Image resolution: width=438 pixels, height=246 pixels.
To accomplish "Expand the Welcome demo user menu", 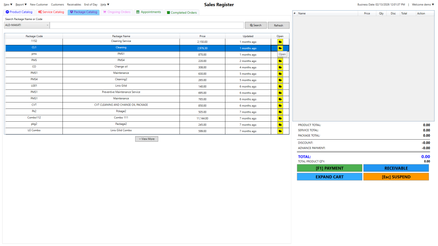I will [423, 4].
